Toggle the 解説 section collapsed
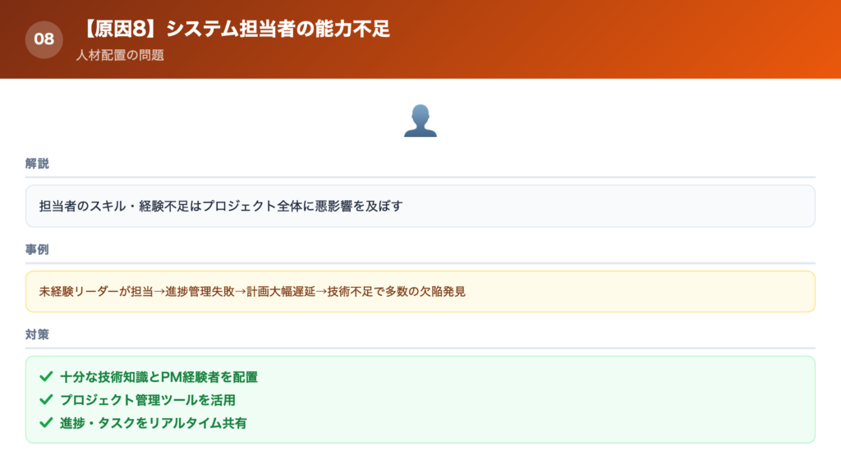Viewport: 841px width, 473px height. click(x=36, y=162)
